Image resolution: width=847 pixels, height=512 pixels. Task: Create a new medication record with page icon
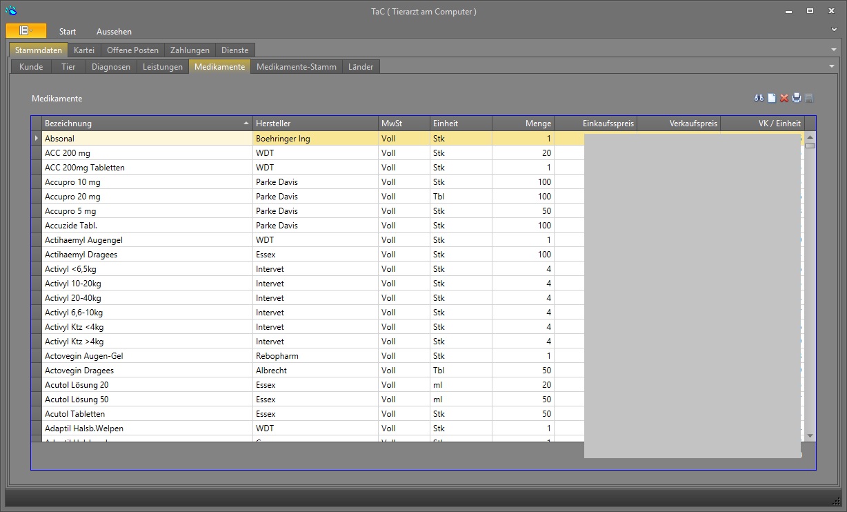click(x=772, y=98)
